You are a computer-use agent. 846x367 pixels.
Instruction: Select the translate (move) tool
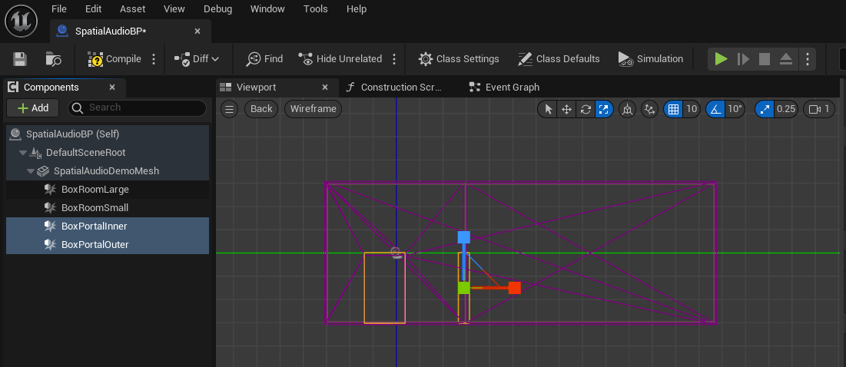pos(566,109)
